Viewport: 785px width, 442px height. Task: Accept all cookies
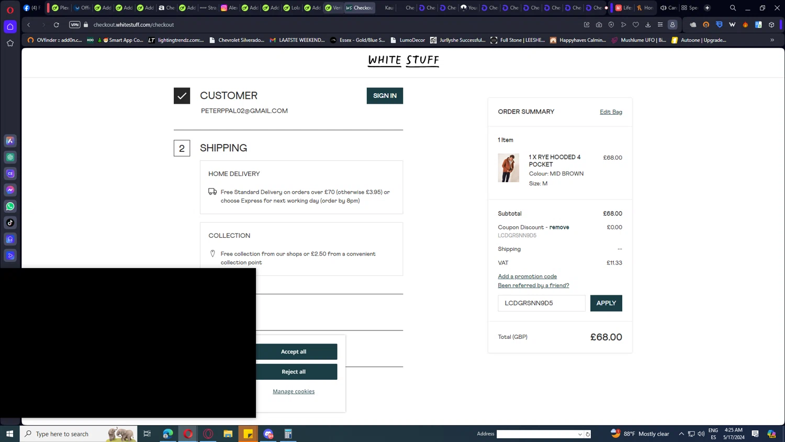(294, 352)
